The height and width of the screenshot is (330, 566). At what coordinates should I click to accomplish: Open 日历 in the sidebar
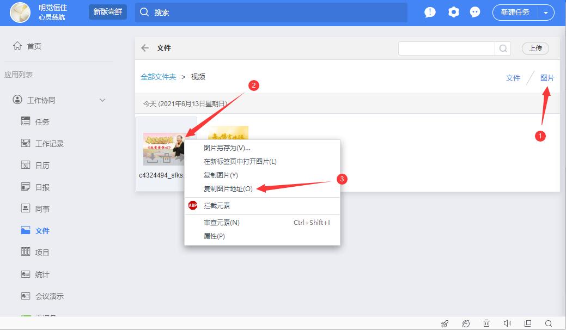tap(42, 166)
